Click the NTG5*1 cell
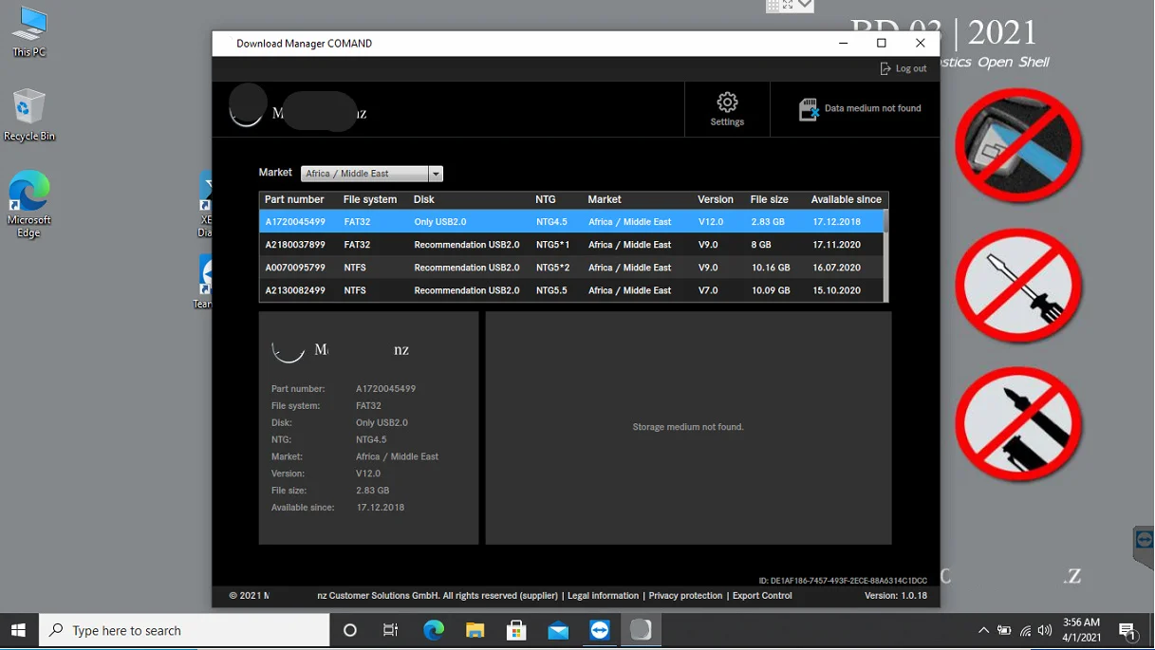The image size is (1155, 650). point(552,245)
